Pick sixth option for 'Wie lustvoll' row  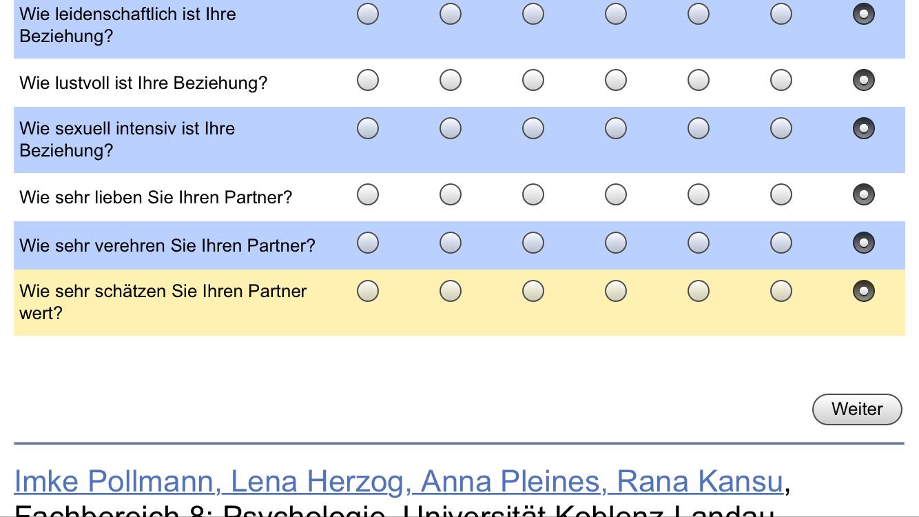(x=781, y=81)
